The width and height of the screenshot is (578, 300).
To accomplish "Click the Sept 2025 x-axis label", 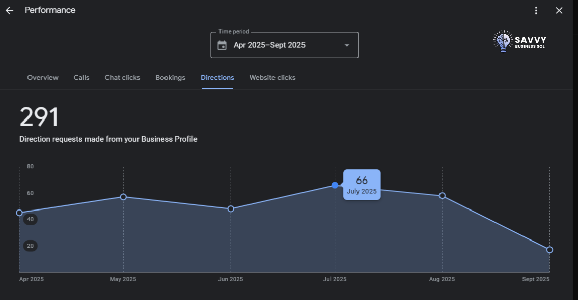I will point(536,279).
